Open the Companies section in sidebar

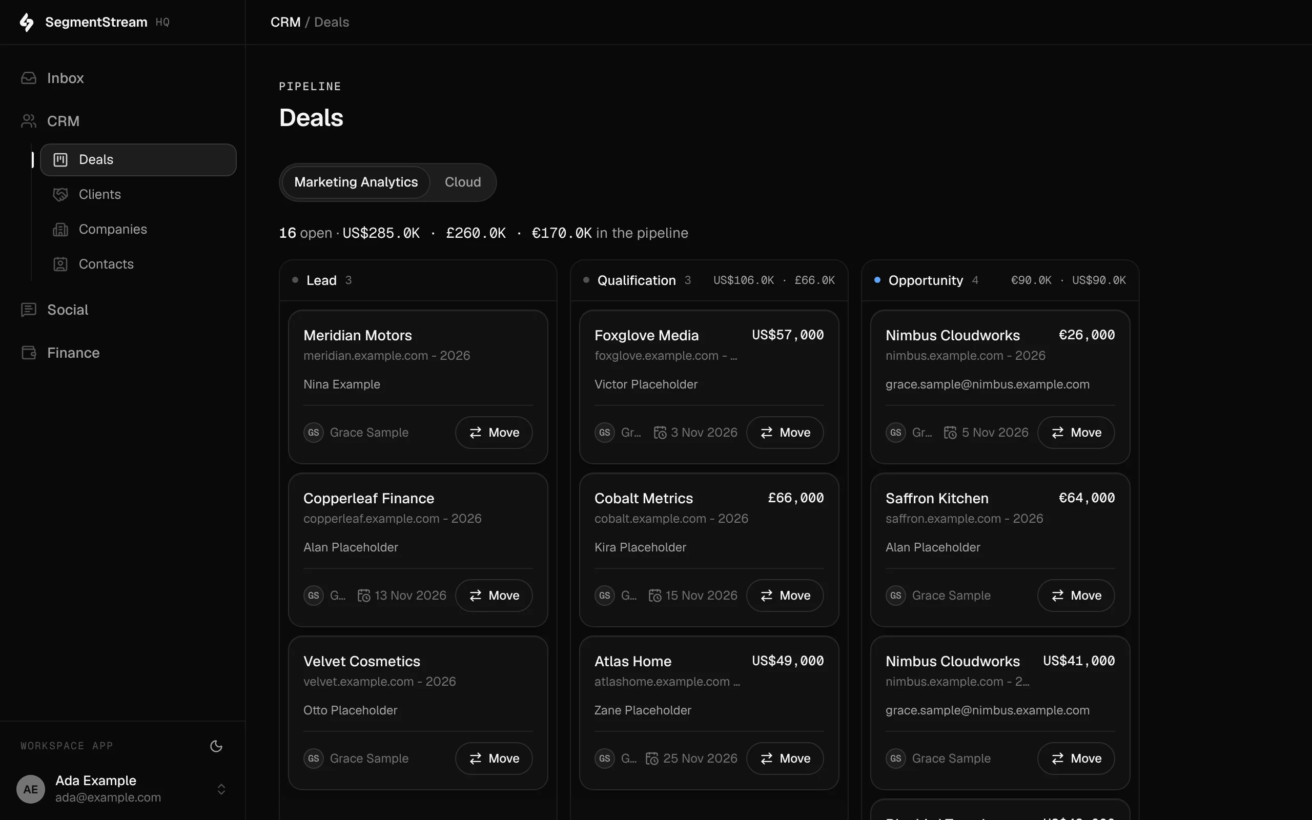point(138,230)
